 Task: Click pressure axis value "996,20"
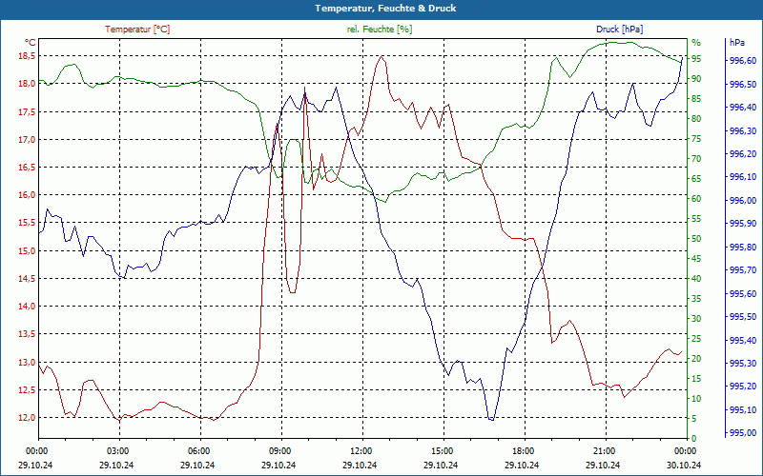pyautogui.click(x=743, y=154)
